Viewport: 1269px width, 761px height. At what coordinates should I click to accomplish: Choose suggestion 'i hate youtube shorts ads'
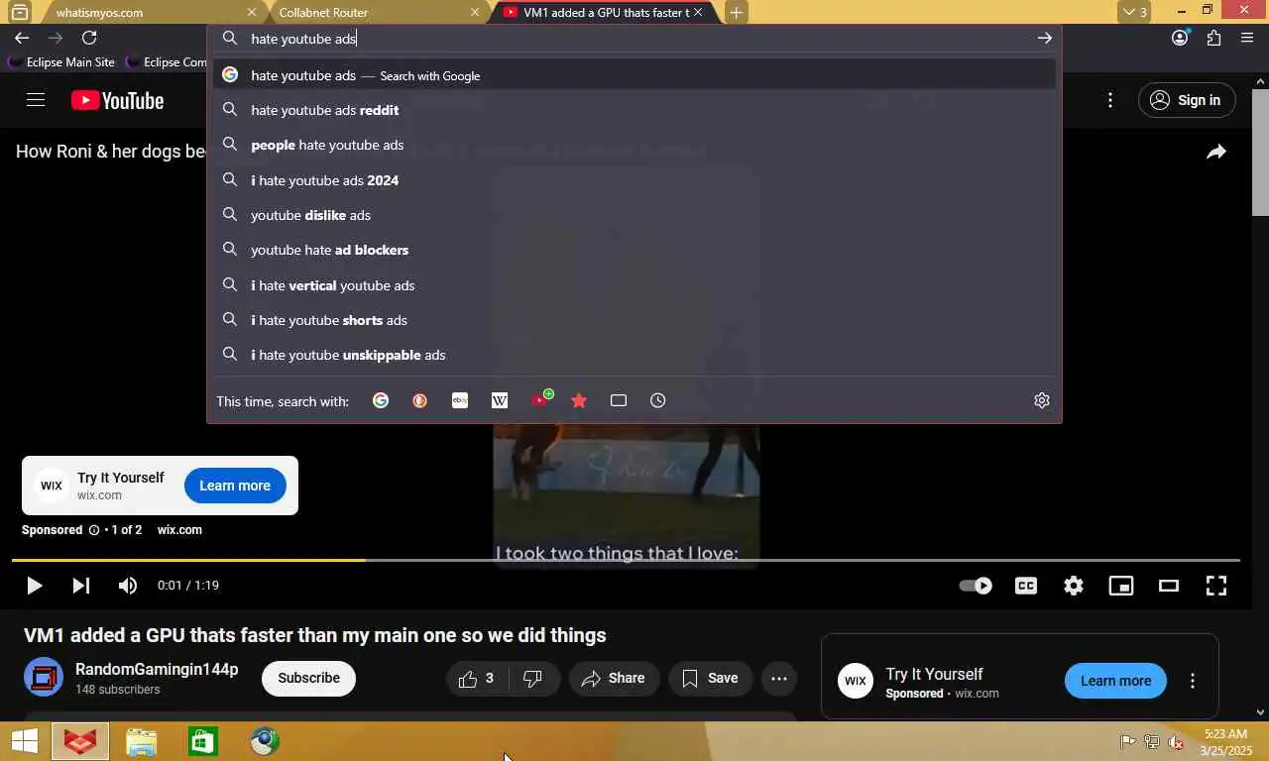click(634, 320)
